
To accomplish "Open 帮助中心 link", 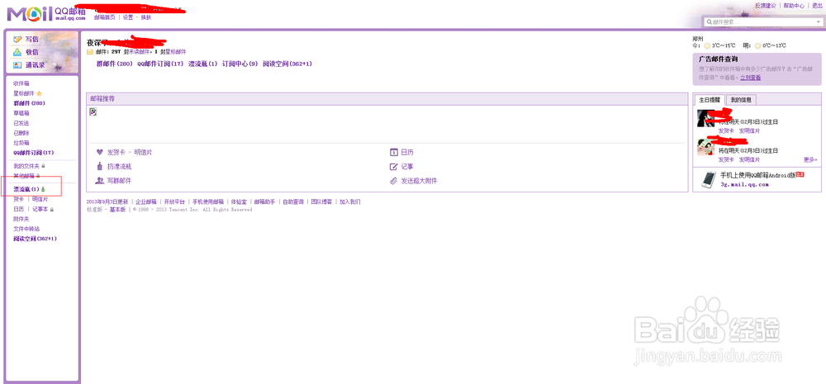I will (794, 5).
